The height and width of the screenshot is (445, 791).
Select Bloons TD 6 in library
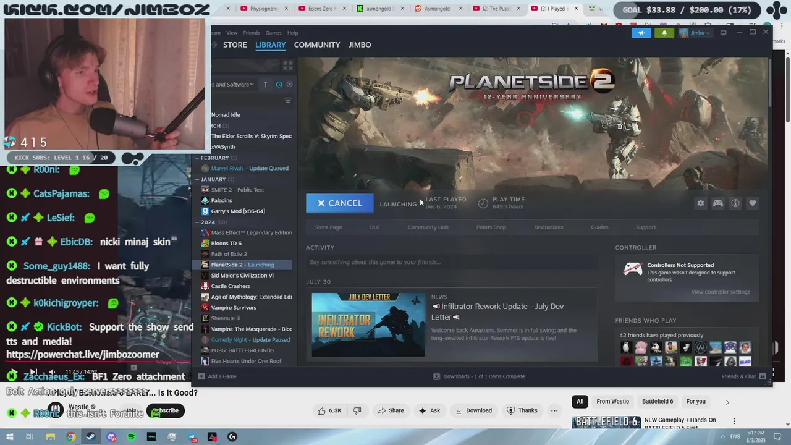click(x=226, y=244)
